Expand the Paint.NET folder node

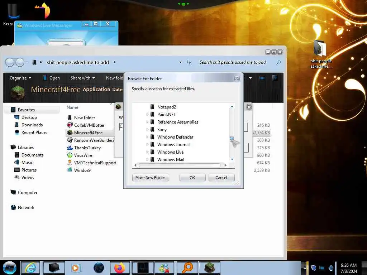147,114
